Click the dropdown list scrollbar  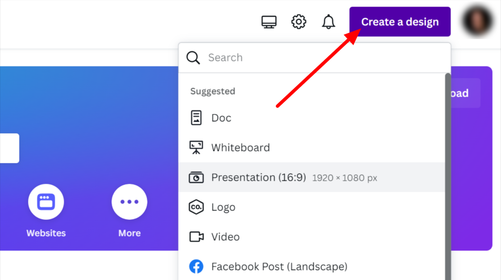pos(448,177)
